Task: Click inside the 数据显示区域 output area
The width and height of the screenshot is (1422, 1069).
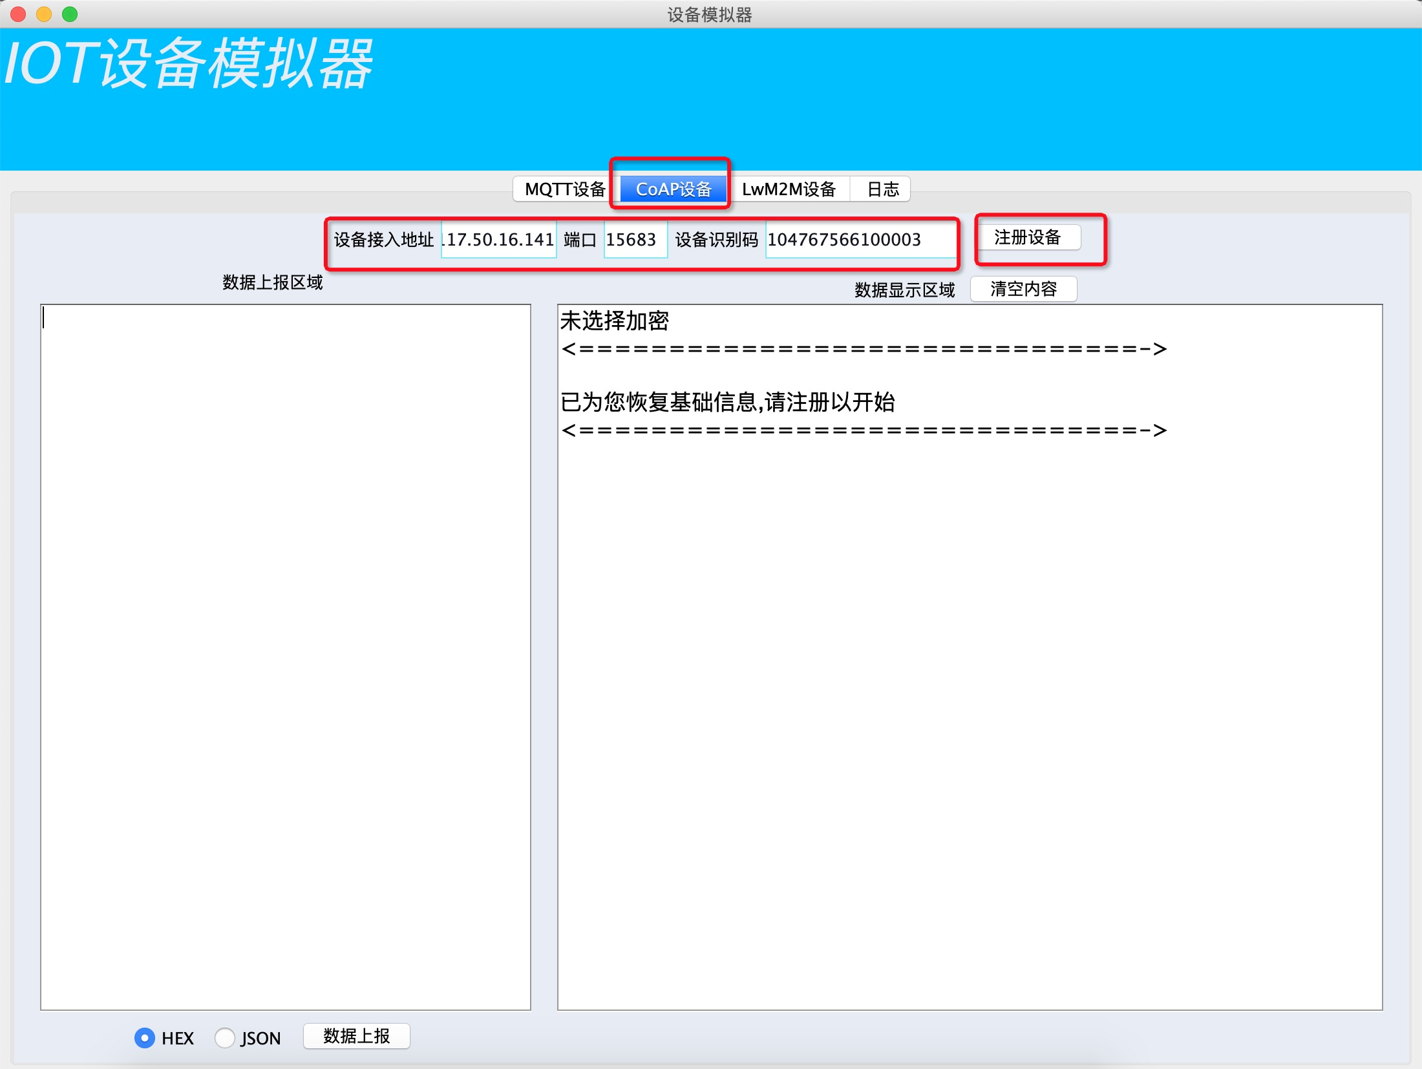Action: [x=969, y=711]
